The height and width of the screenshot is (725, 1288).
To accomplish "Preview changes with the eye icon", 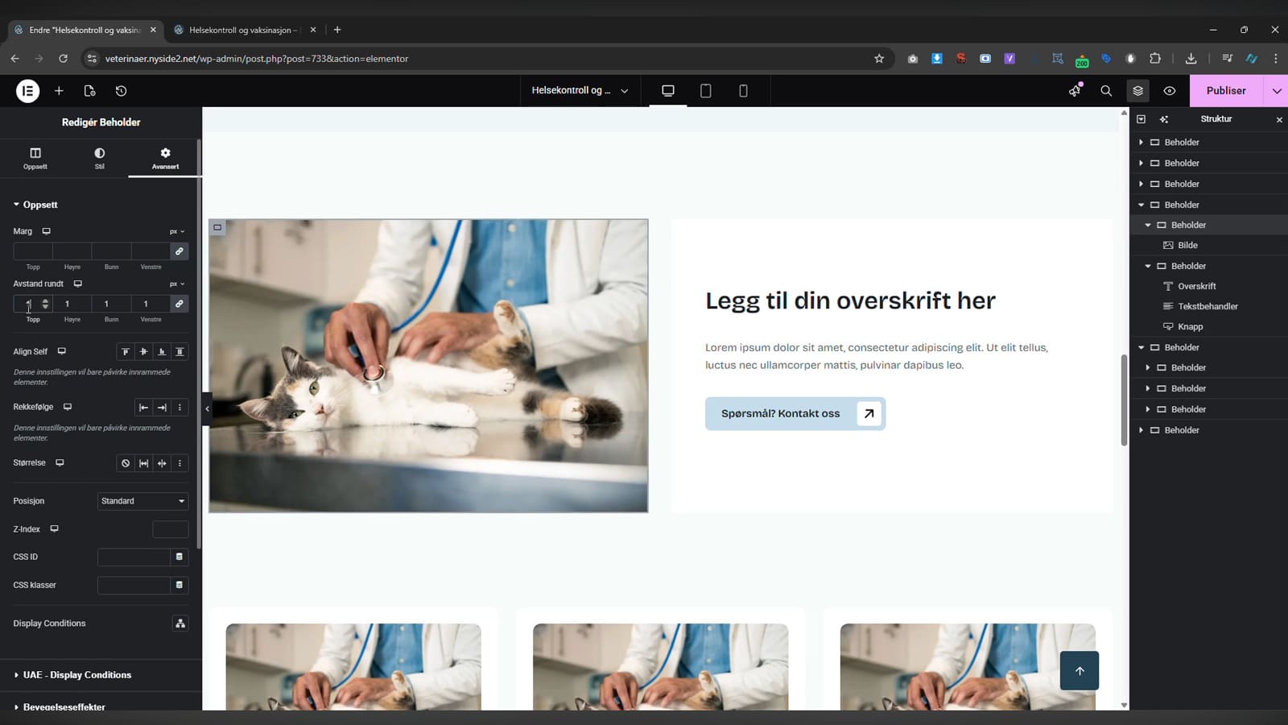I will click(x=1170, y=91).
